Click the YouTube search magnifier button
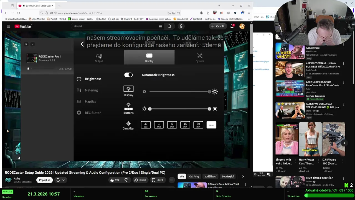 [x=169, y=26]
